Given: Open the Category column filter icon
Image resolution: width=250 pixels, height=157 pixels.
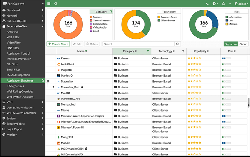Looking at the screenshot, I should [148, 51].
